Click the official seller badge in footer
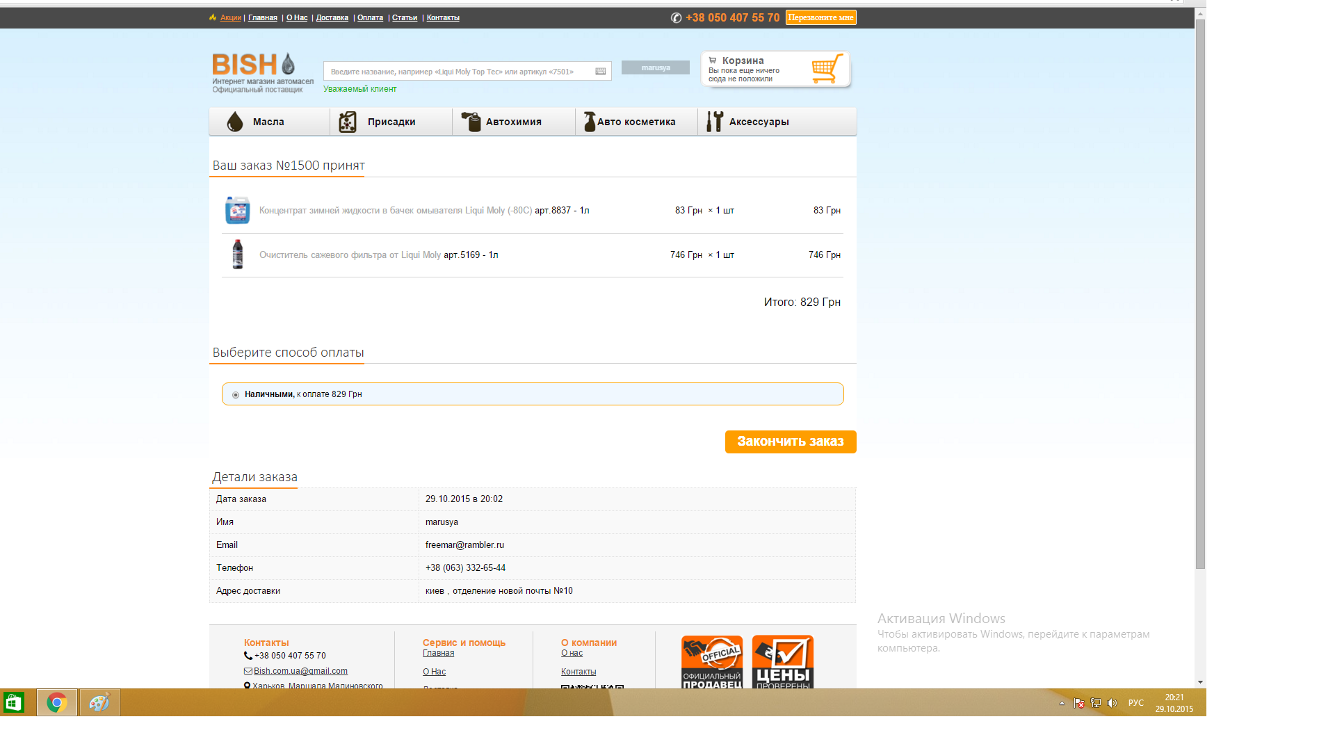Screen dimensions: 1335x751 pos(711,662)
